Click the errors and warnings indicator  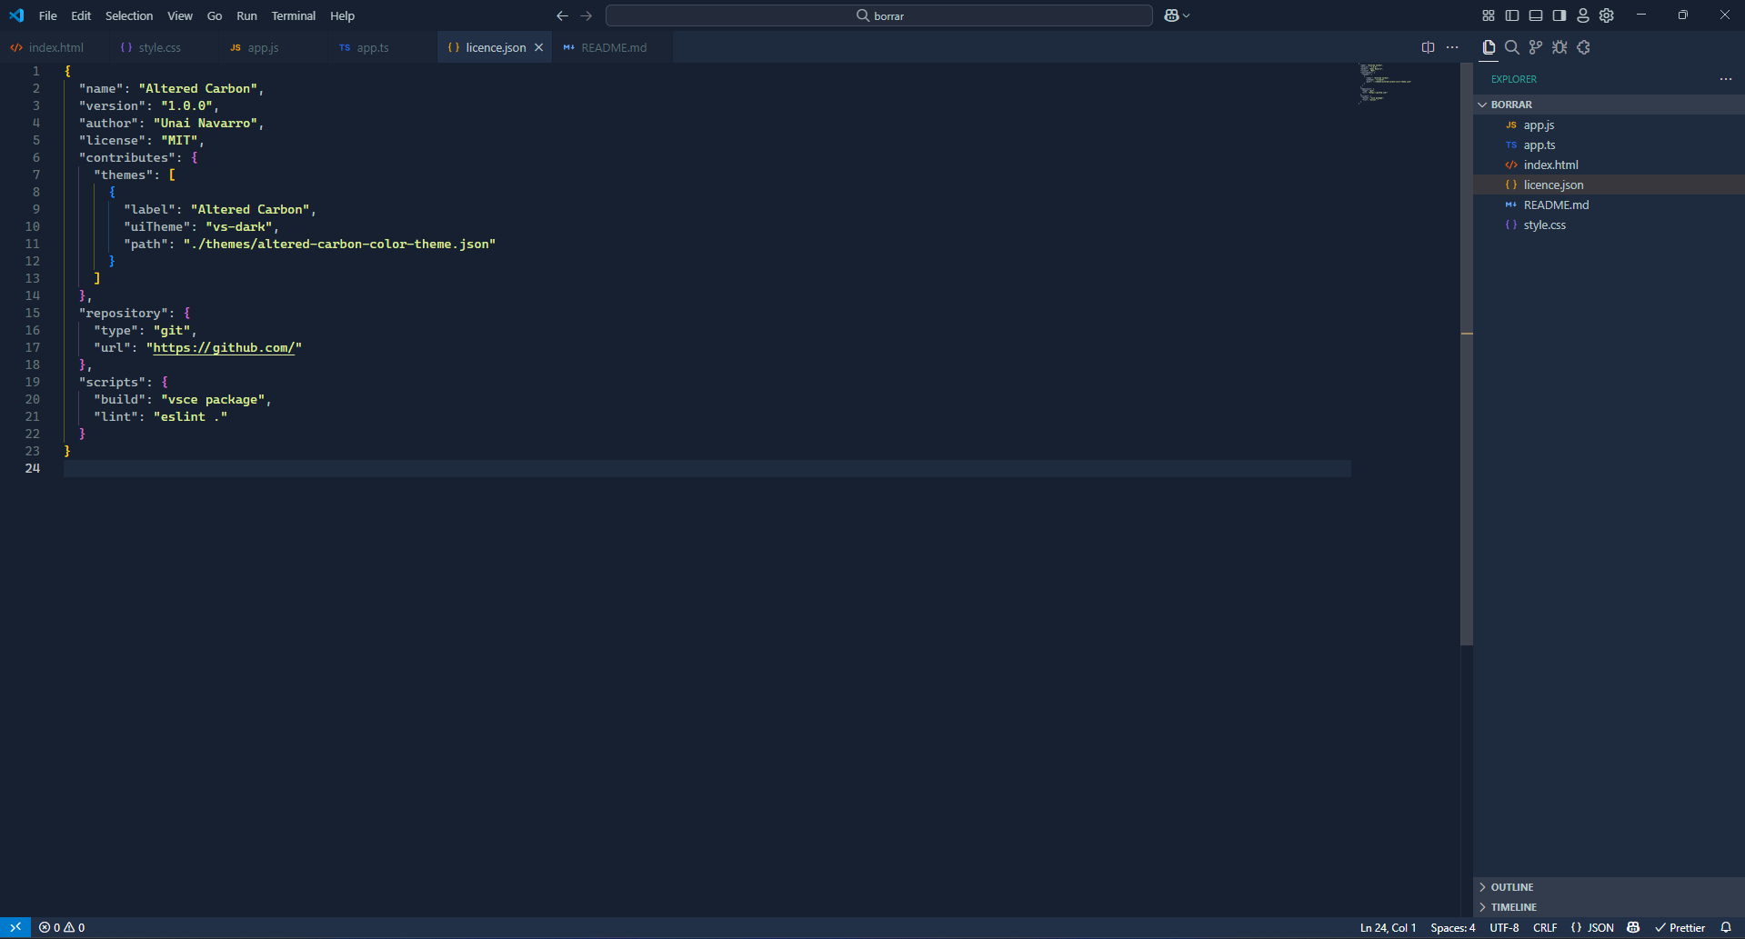62,927
